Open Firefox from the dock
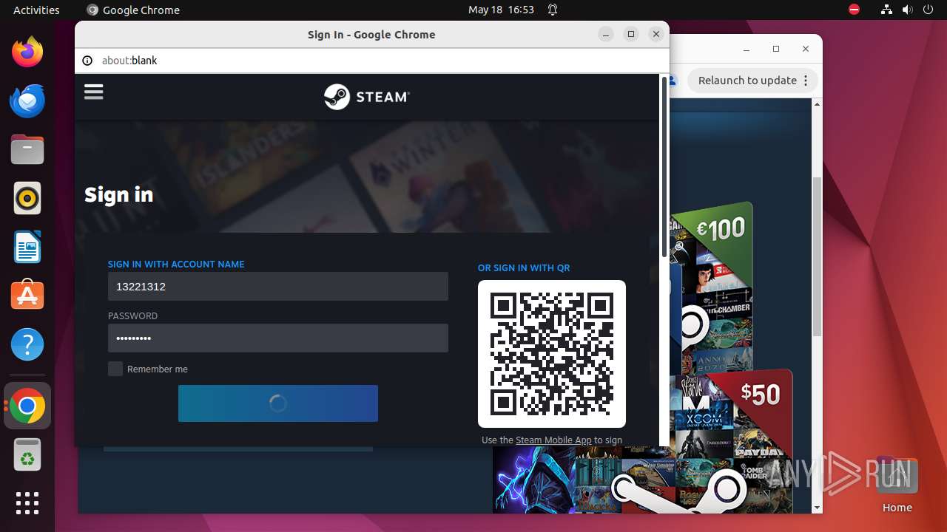Viewport: 947px width, 532px height. [27, 52]
